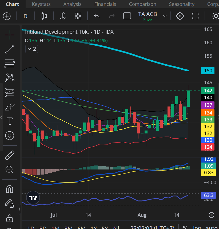Click the purple 137 price label
Screen dimensions: 219x229
click(208, 105)
